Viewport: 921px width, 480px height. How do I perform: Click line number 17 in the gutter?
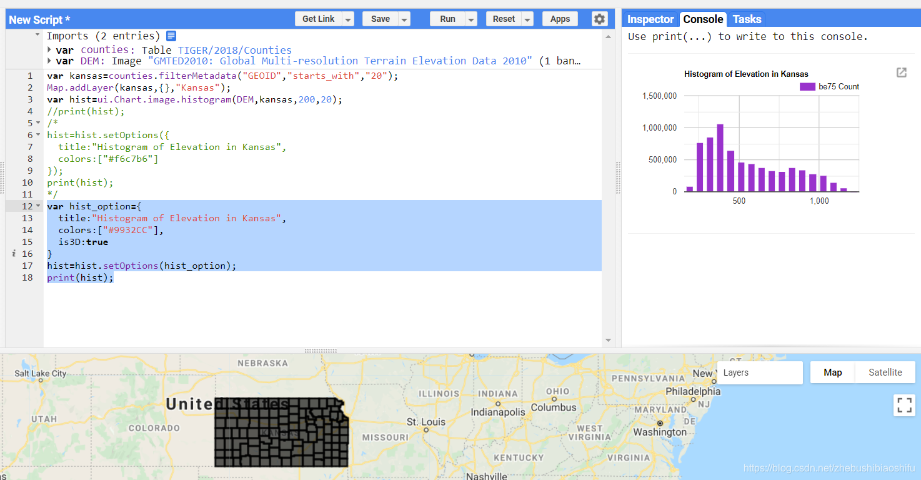[27, 266]
